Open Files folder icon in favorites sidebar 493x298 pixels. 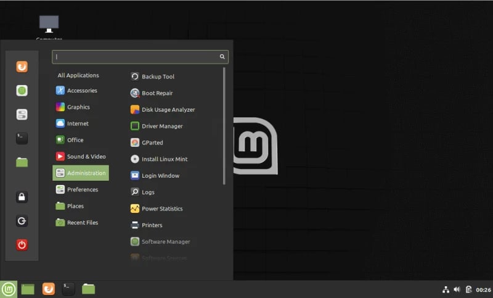point(22,162)
